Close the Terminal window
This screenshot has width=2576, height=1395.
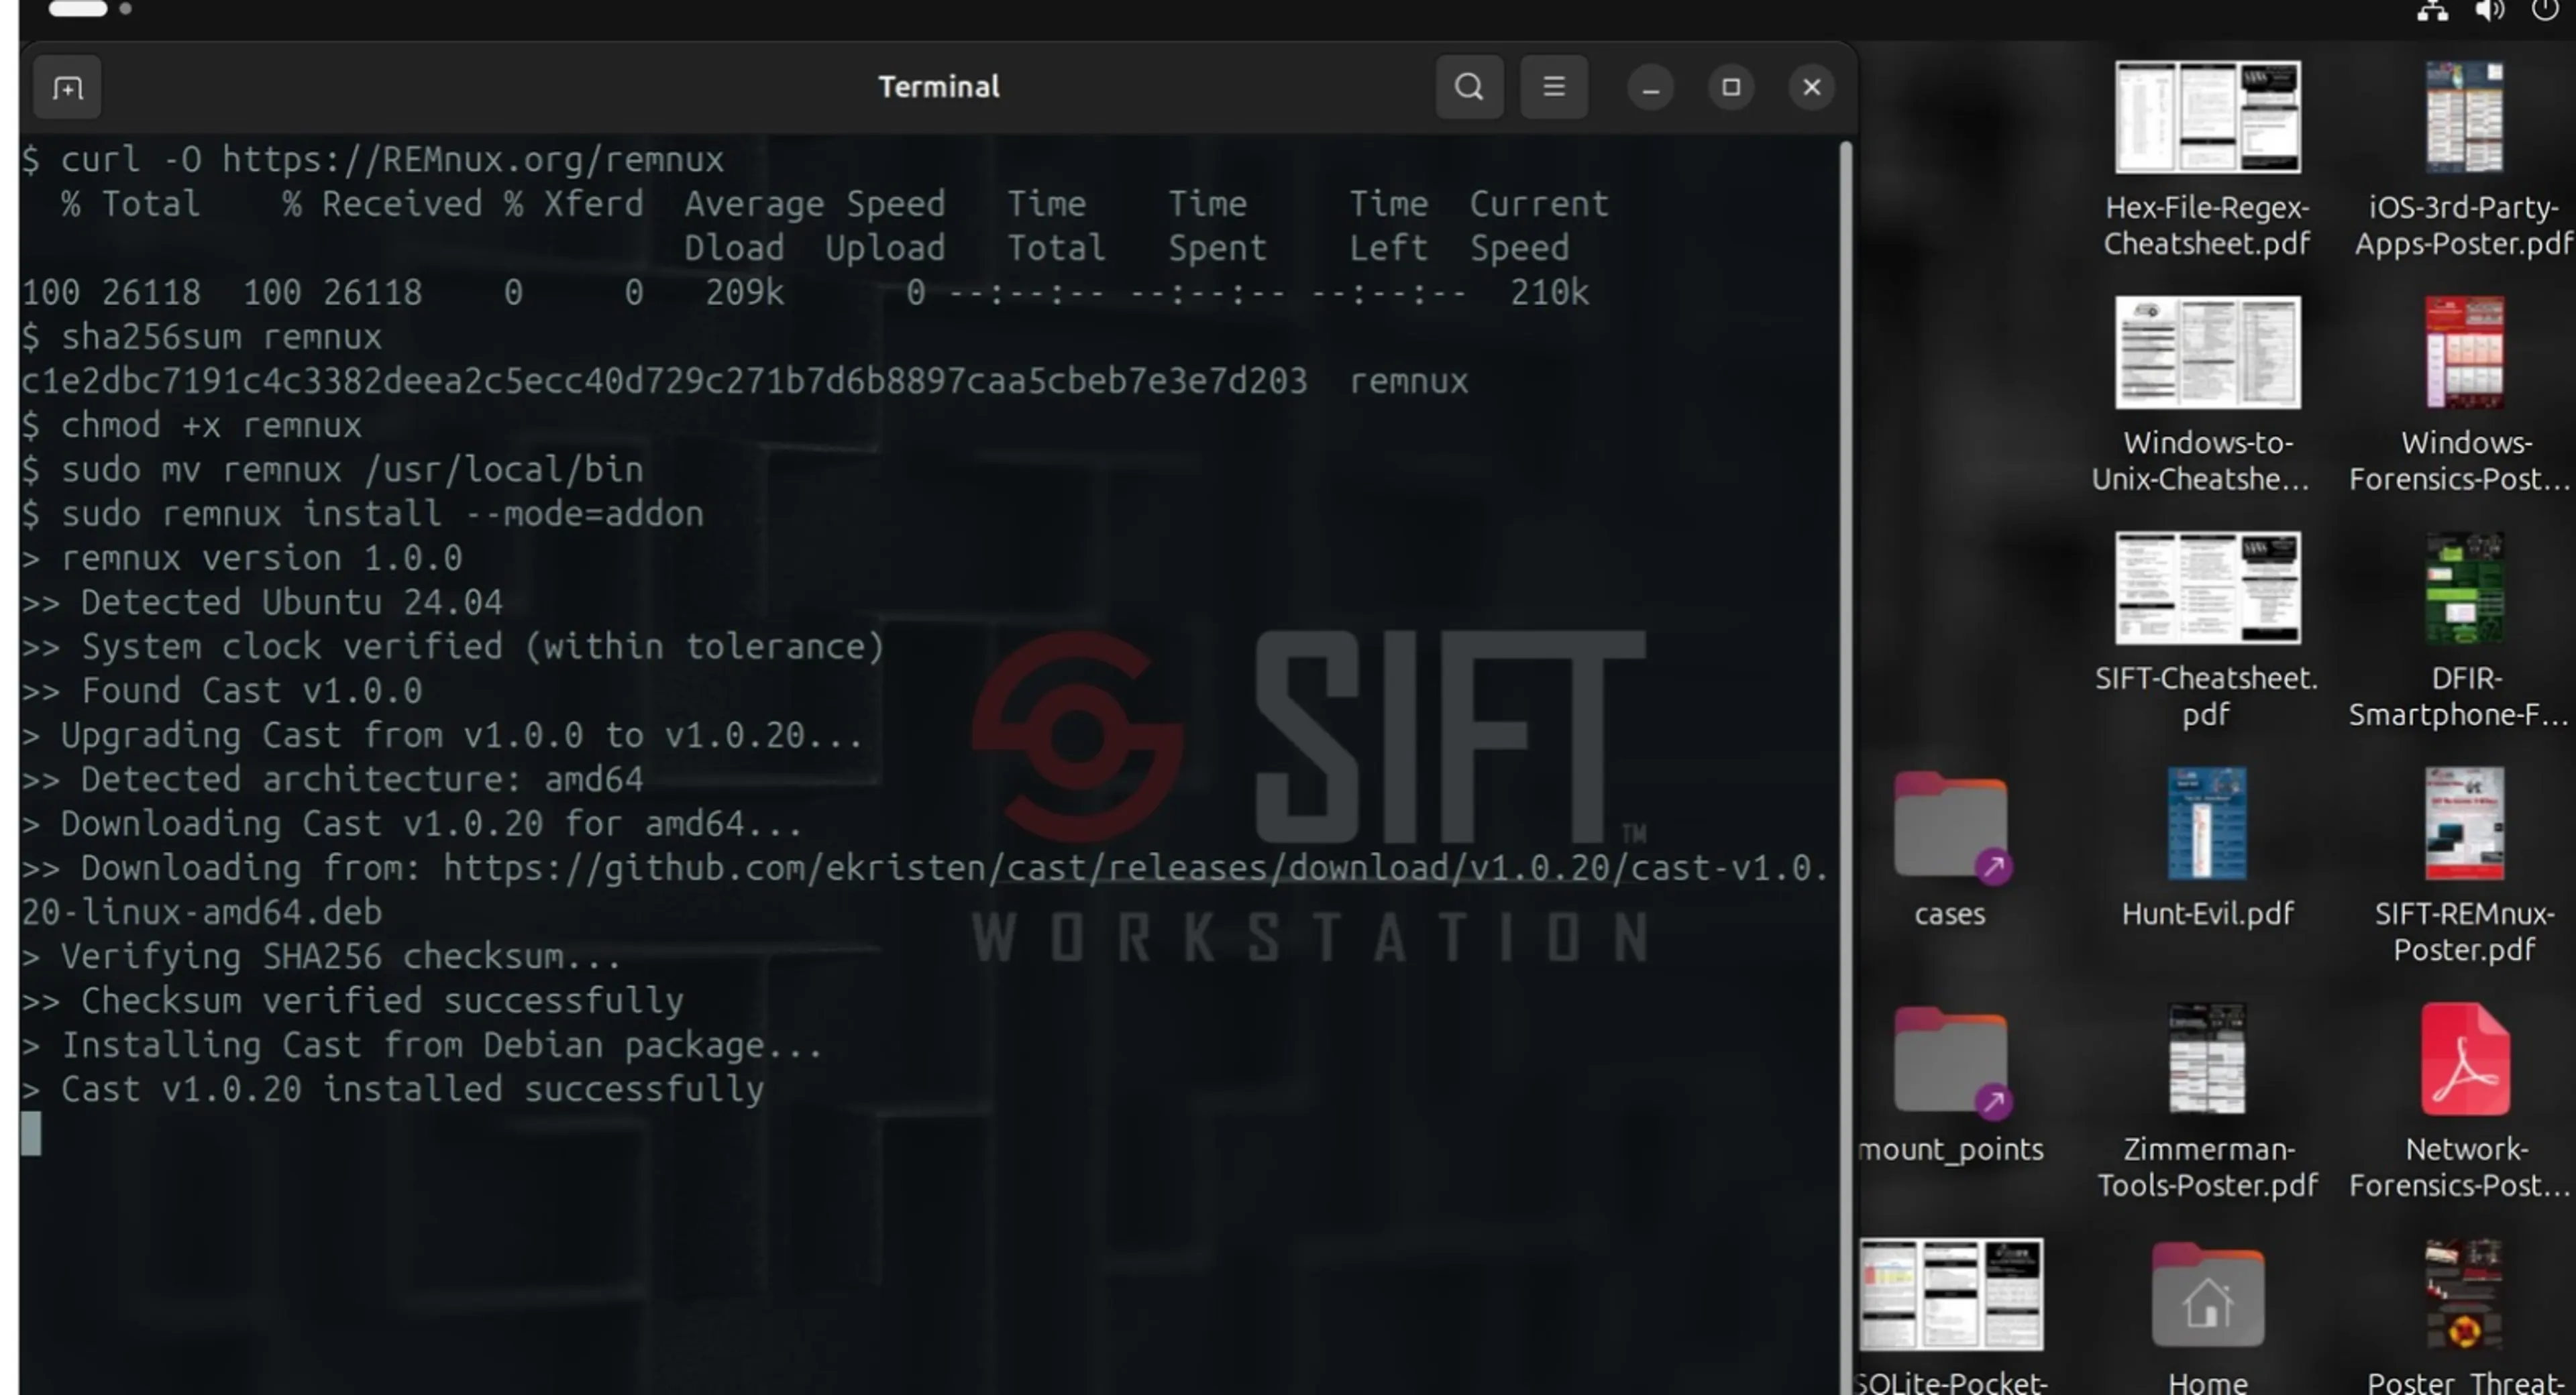coord(1811,88)
